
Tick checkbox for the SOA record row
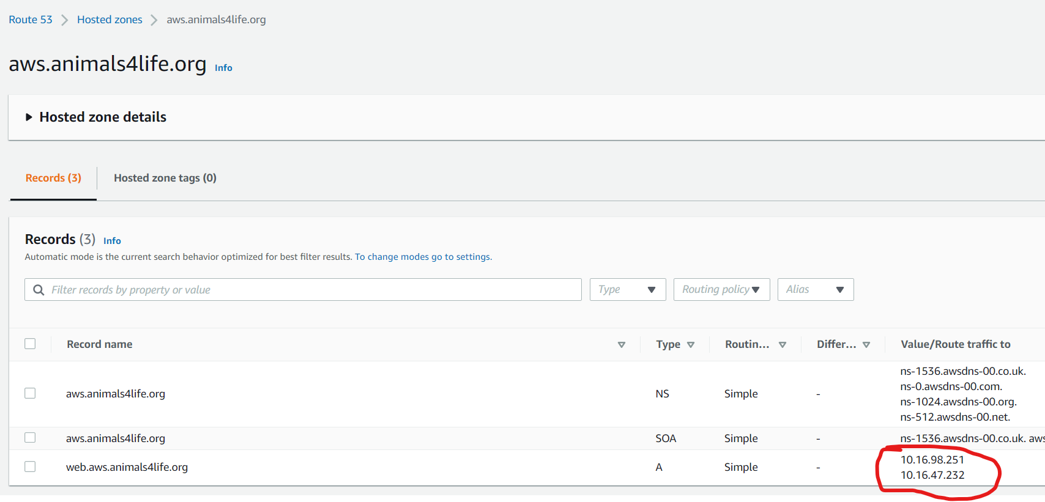(30, 438)
